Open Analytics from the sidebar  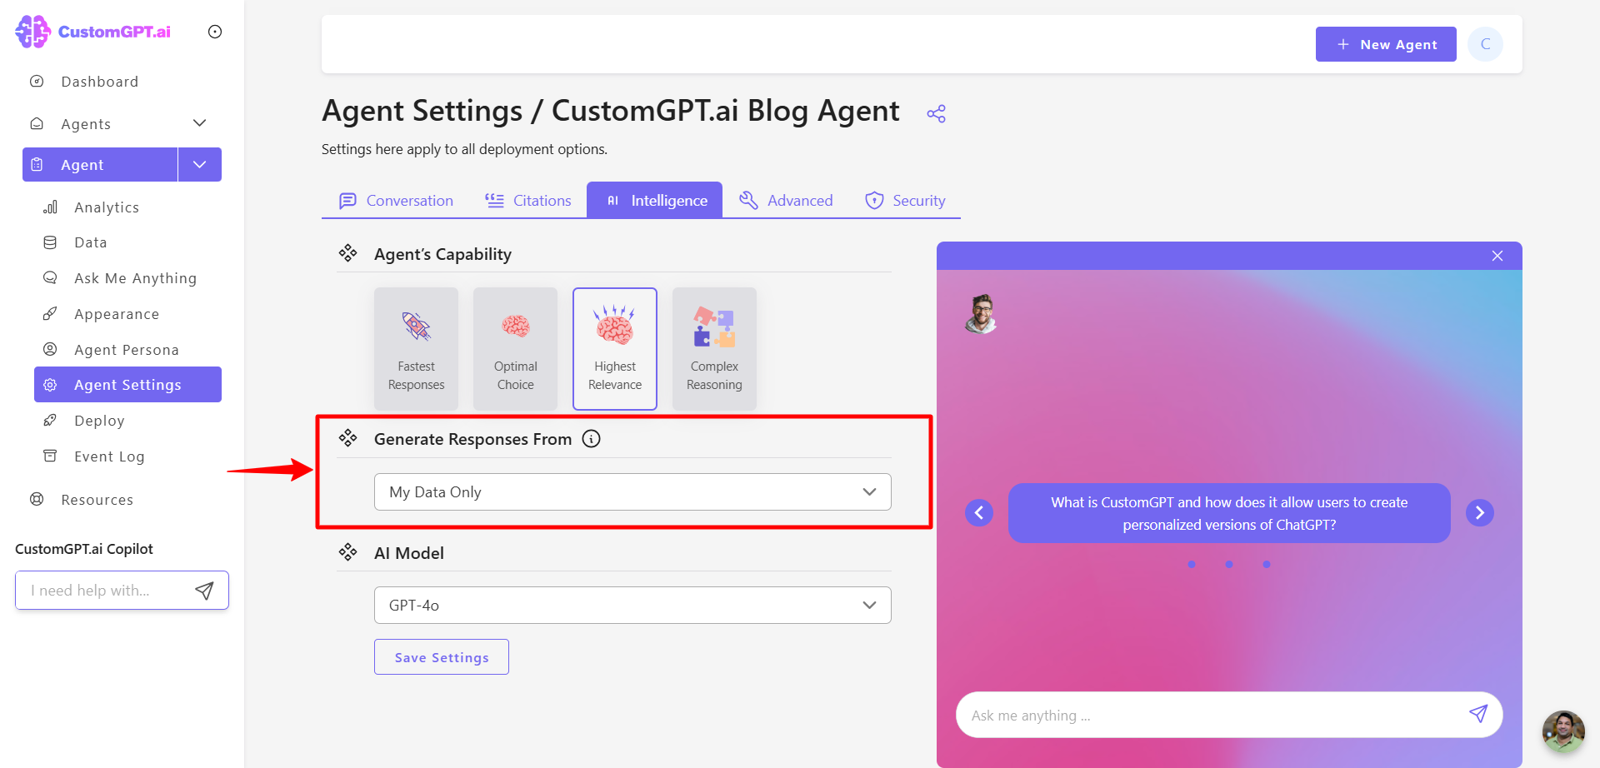[107, 207]
